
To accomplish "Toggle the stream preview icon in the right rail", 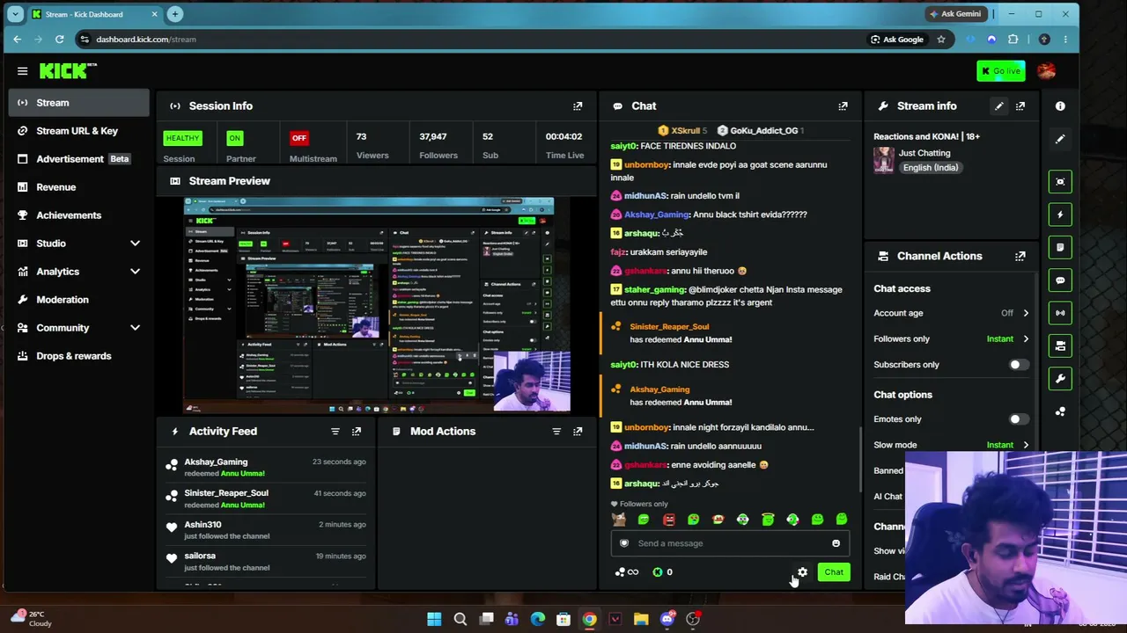I will [1060, 182].
